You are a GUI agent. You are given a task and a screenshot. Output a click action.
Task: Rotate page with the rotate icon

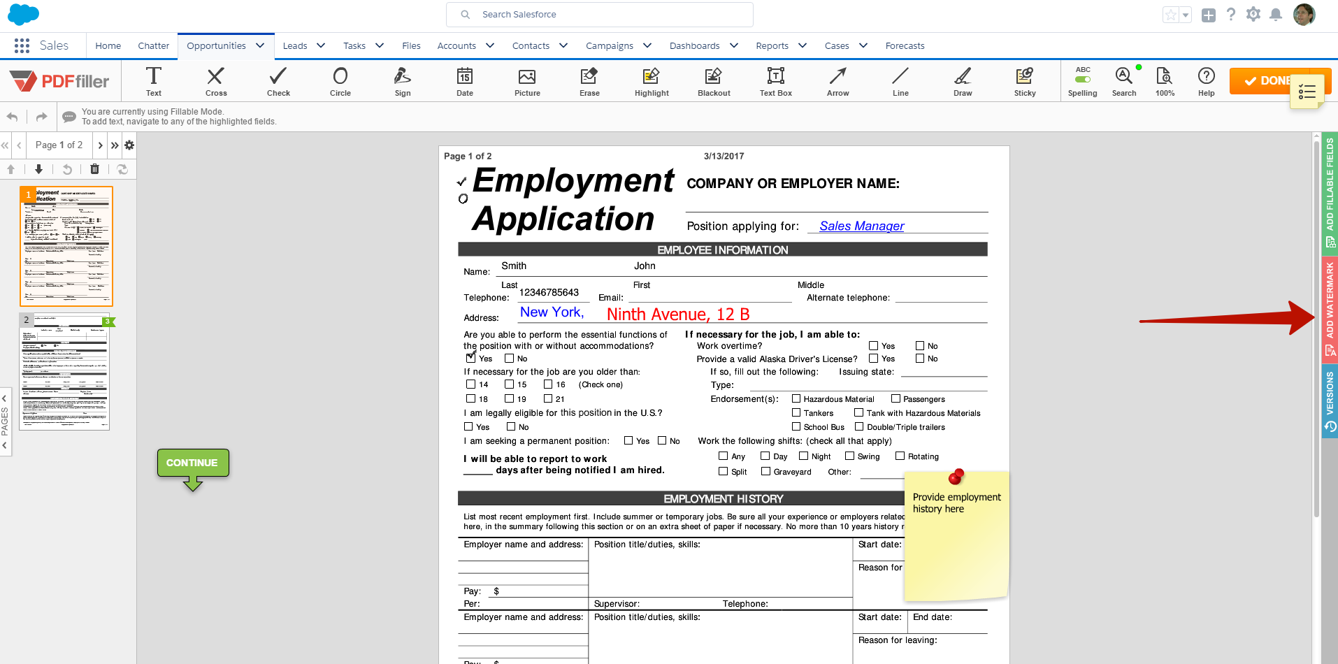pyautogui.click(x=67, y=169)
